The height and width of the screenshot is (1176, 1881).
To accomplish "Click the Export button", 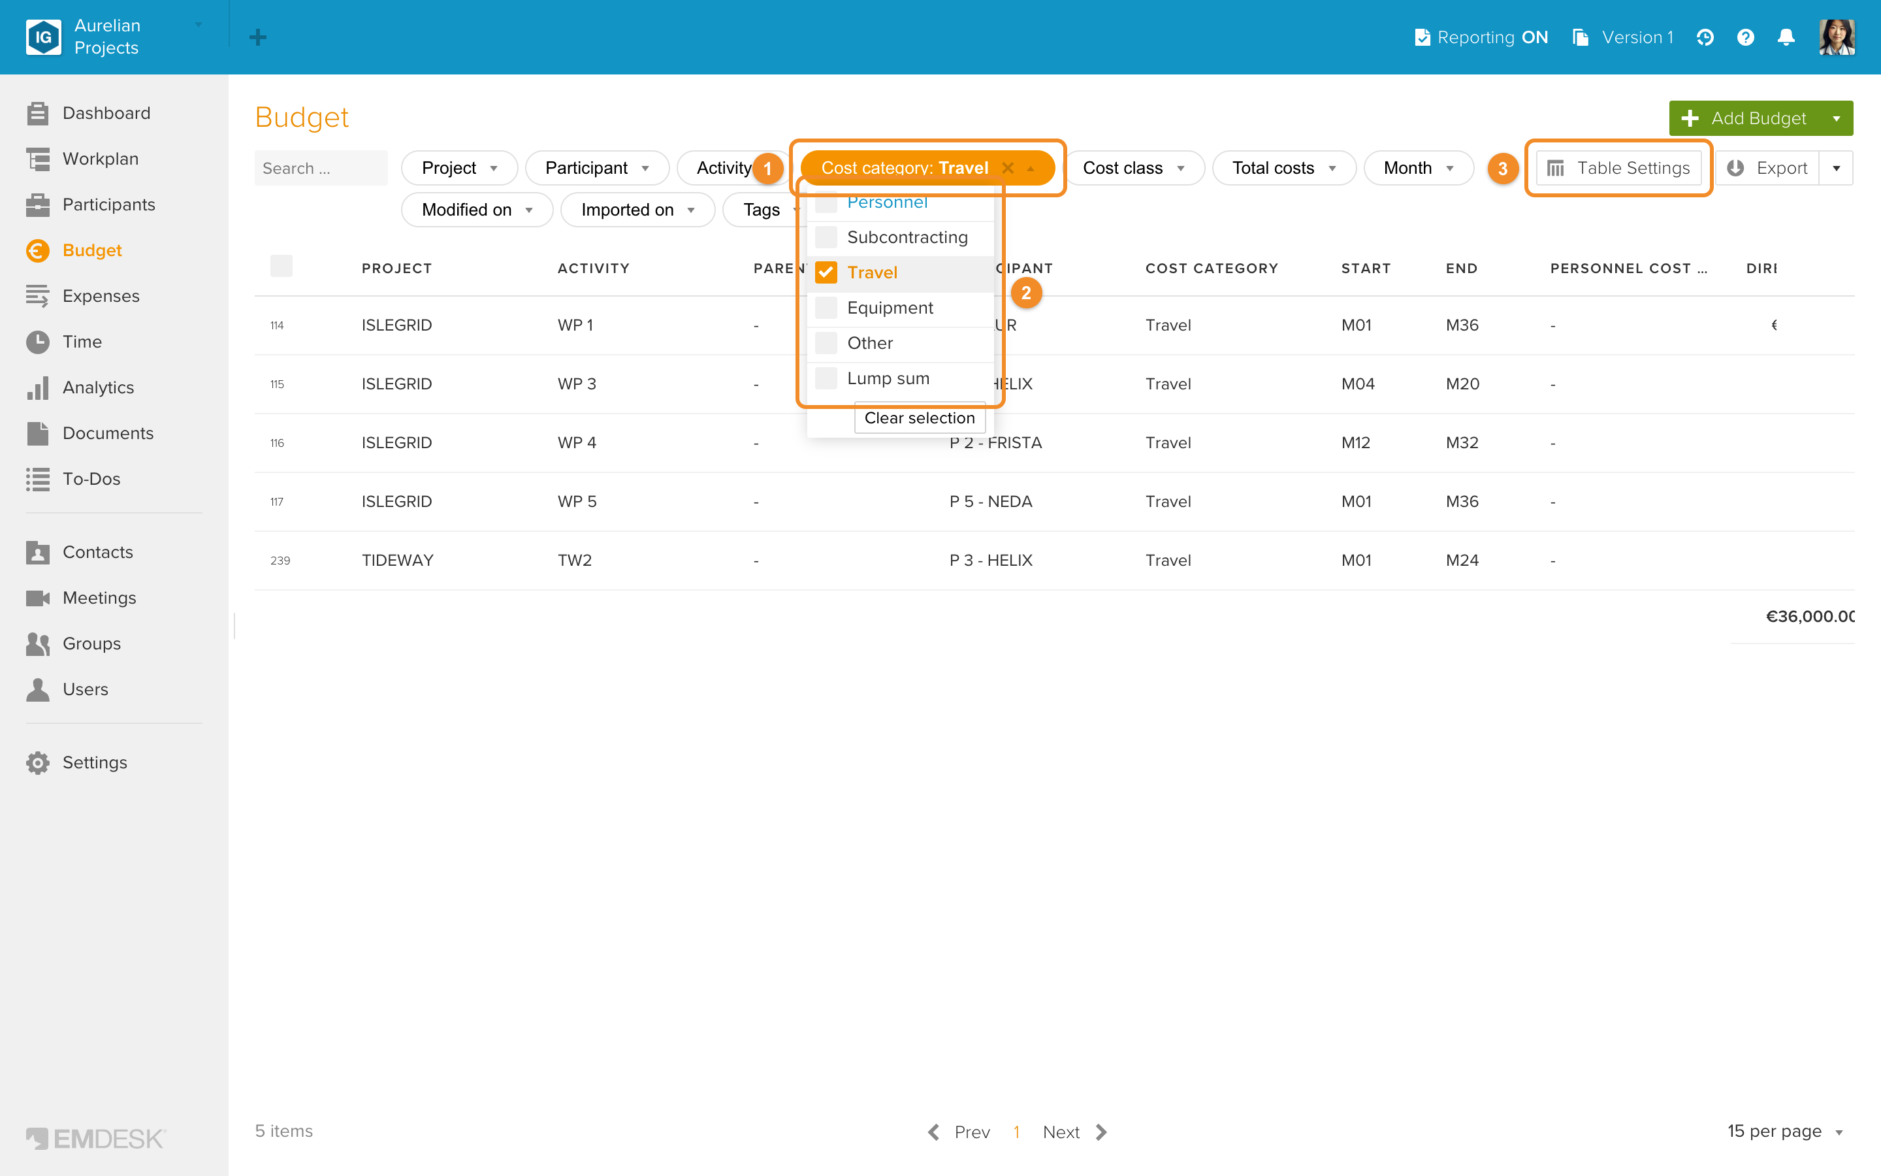I will click(x=1767, y=168).
